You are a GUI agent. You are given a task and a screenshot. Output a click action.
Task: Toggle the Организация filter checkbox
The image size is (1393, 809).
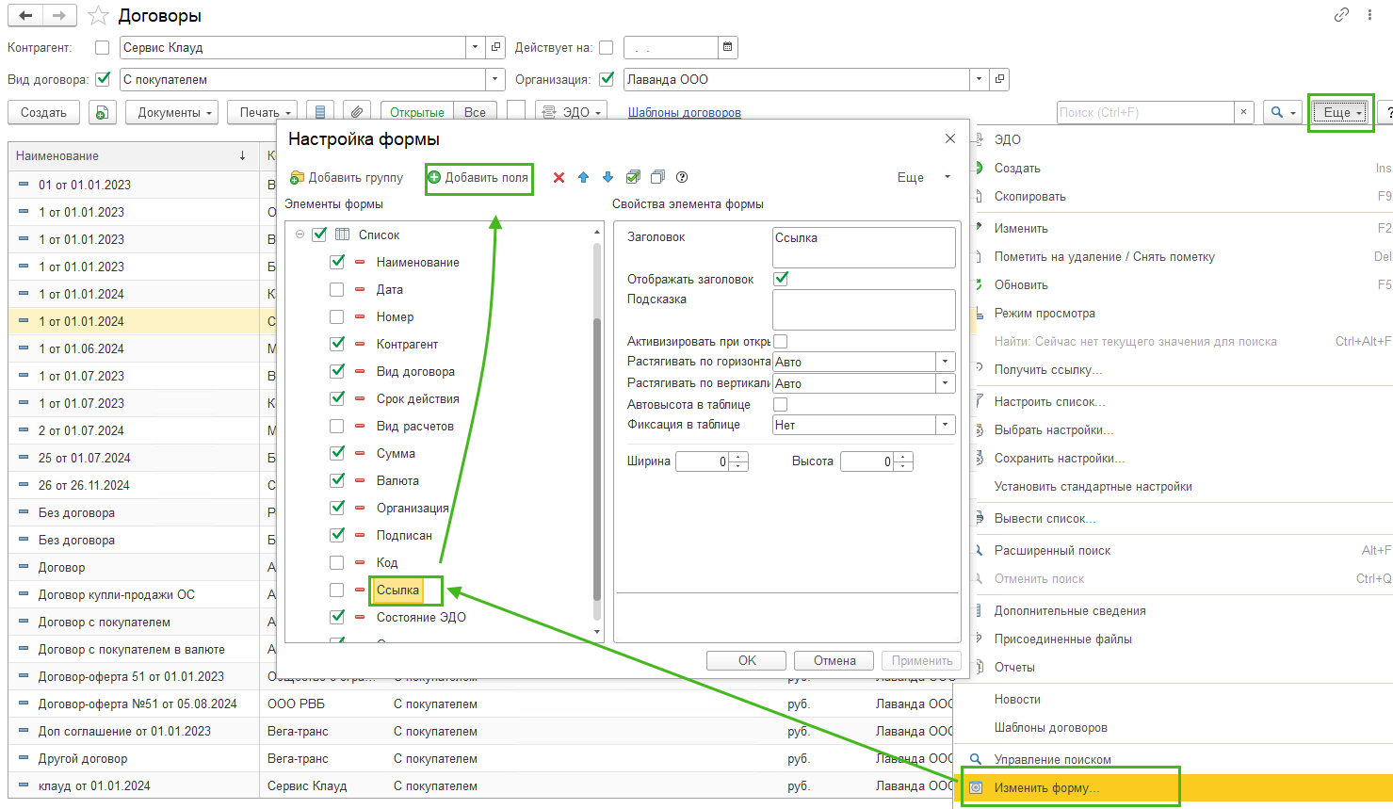click(x=607, y=79)
